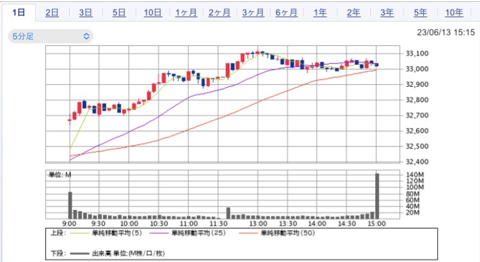Click the 32,700 price axis label
480x262 pixels.
(417, 116)
